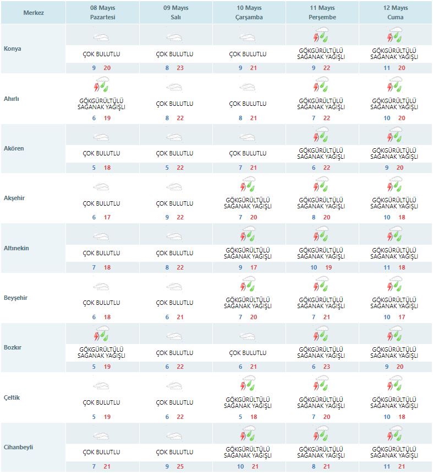Click Bozkır's thunderstorm icon for 08 Mayıs
The height and width of the screenshot is (473, 433).
(x=101, y=335)
